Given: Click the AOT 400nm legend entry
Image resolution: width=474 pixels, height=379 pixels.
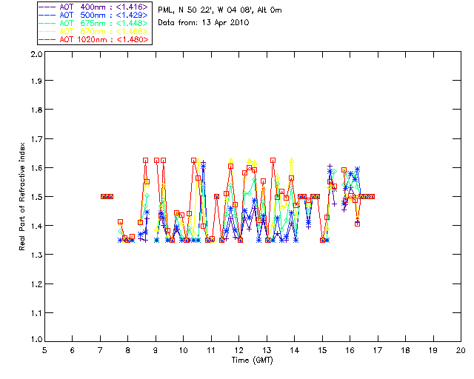Looking at the screenshot, I should 94,7.
